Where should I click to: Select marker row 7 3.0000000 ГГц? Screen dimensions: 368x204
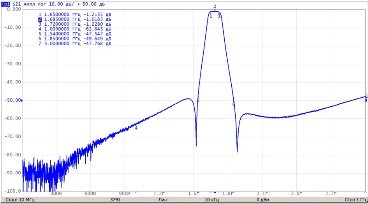click(x=75, y=44)
